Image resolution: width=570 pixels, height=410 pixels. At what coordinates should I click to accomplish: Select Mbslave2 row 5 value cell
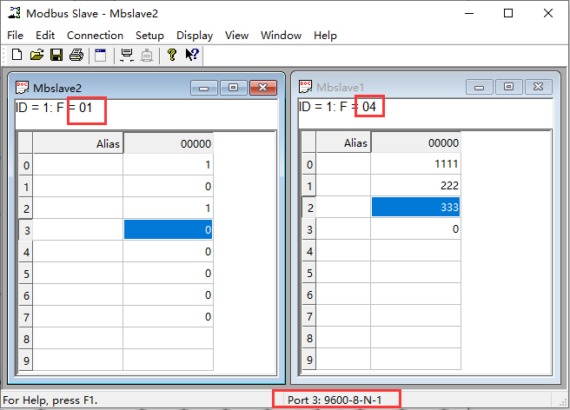(168, 274)
